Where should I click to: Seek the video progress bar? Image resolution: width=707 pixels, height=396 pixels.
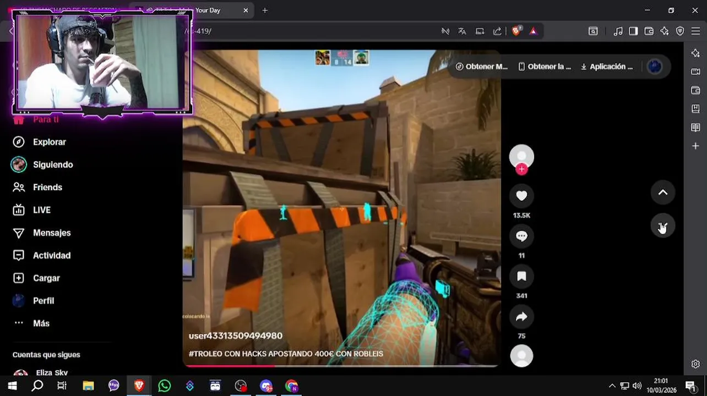click(x=340, y=365)
